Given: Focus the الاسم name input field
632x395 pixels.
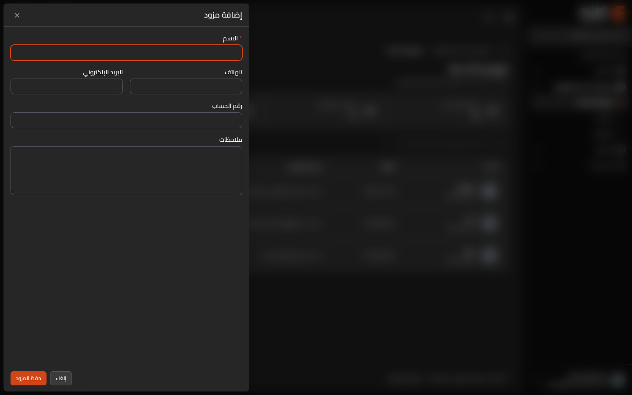Looking at the screenshot, I should coord(126,53).
